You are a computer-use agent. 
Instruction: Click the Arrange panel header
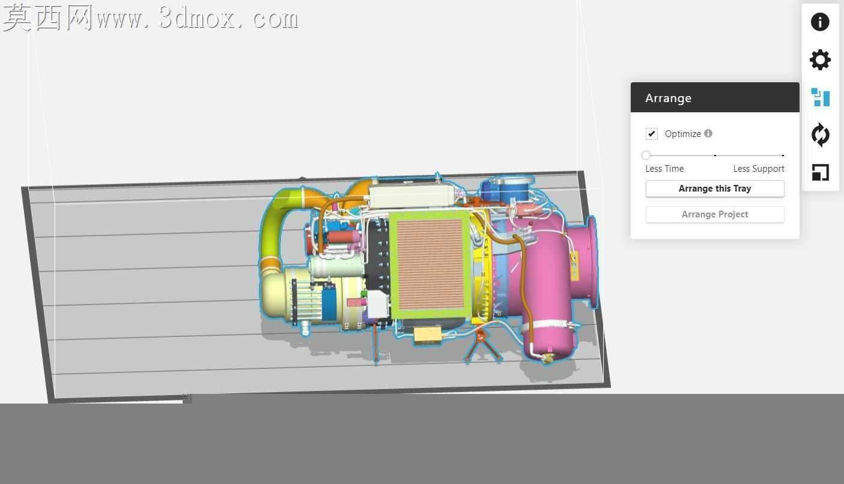(715, 98)
